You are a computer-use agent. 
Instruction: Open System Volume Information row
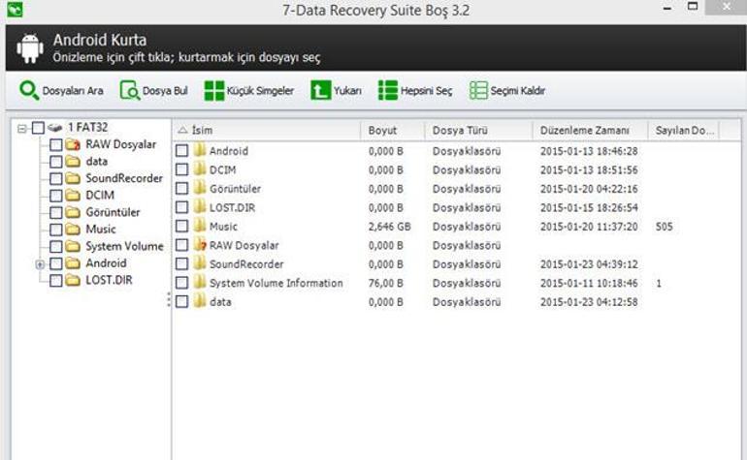pos(276,283)
